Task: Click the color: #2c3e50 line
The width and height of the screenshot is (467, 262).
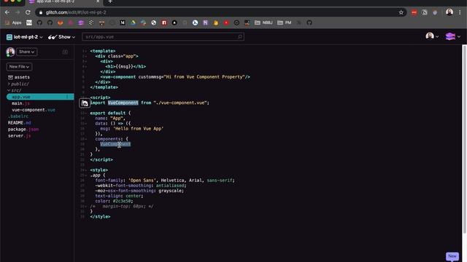Action: tap(114, 201)
